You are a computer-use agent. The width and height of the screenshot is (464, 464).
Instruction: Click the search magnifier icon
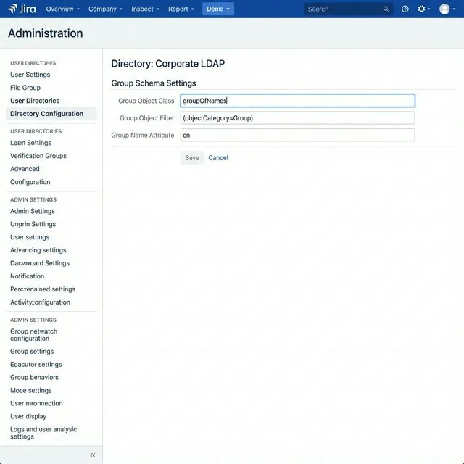click(x=386, y=9)
